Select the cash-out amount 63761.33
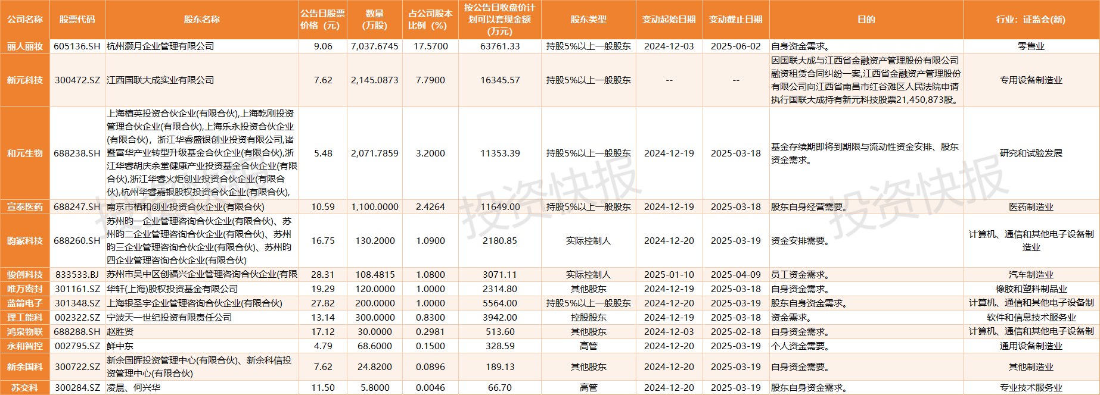The height and width of the screenshot is (395, 1100). [500, 46]
